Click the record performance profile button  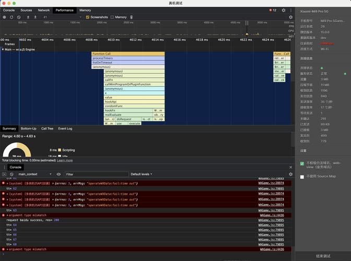[4, 17]
